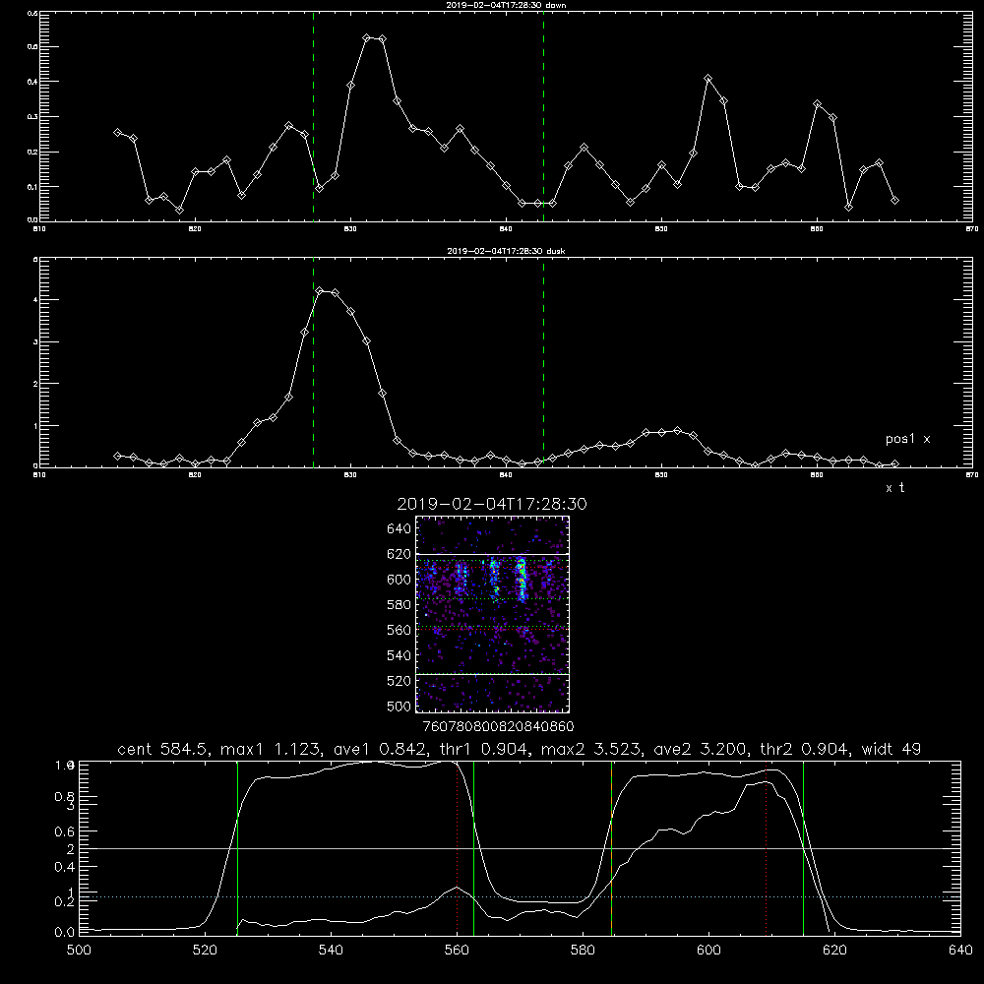Click the '560' label on the bottom plot x-axis

(457, 951)
